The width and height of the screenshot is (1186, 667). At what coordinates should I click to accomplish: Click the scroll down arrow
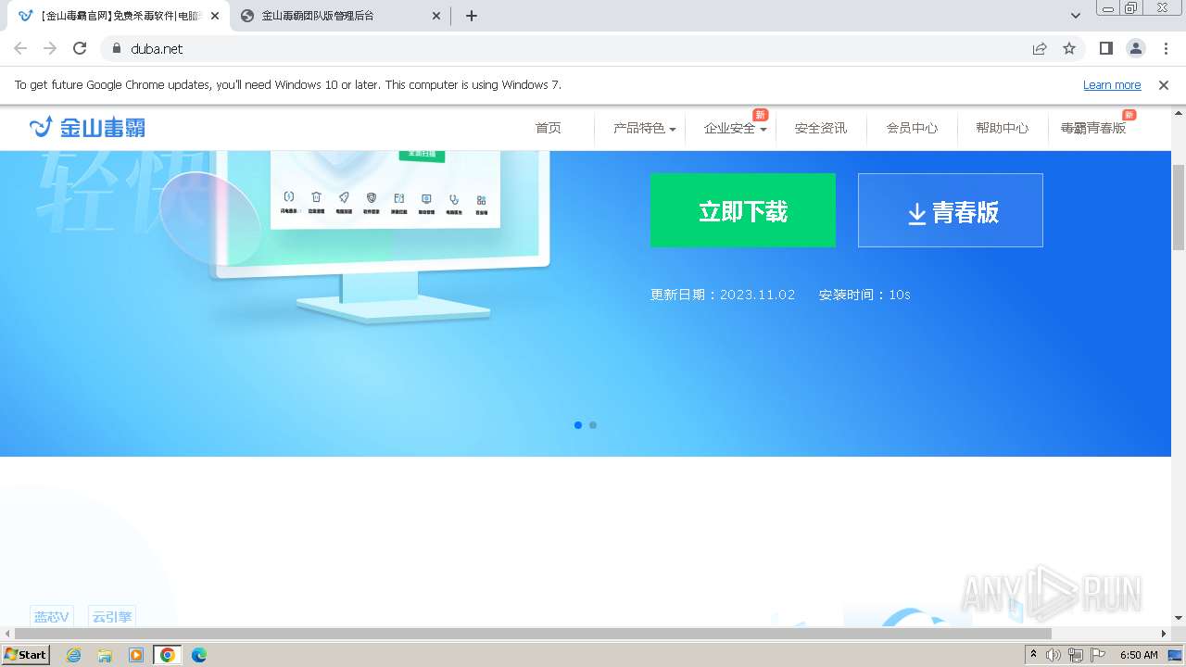coord(1179,618)
